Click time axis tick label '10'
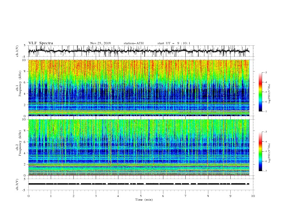The width and height of the screenshot is (285, 220). [253, 196]
